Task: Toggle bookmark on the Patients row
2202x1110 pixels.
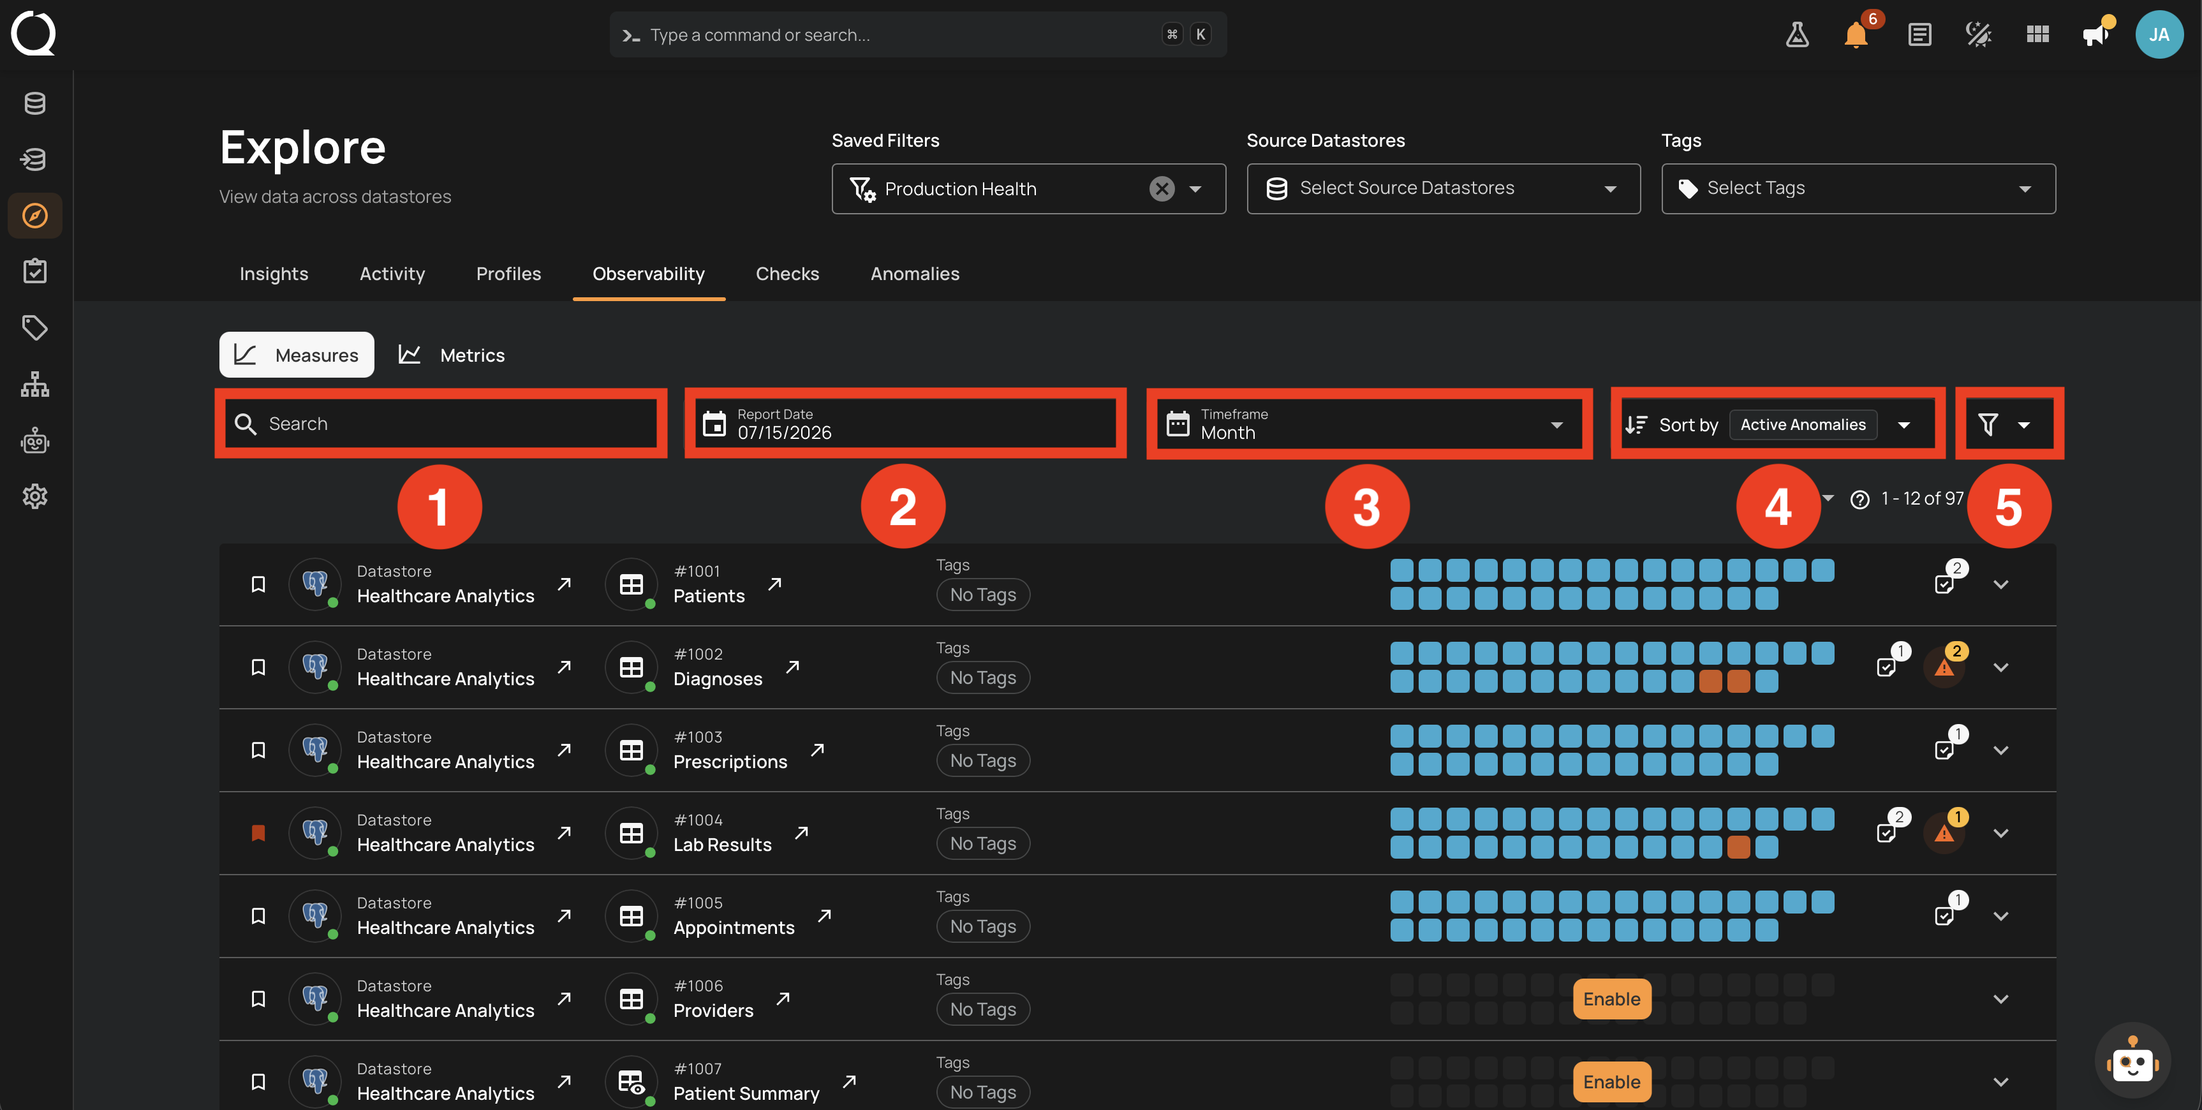Action: tap(258, 584)
